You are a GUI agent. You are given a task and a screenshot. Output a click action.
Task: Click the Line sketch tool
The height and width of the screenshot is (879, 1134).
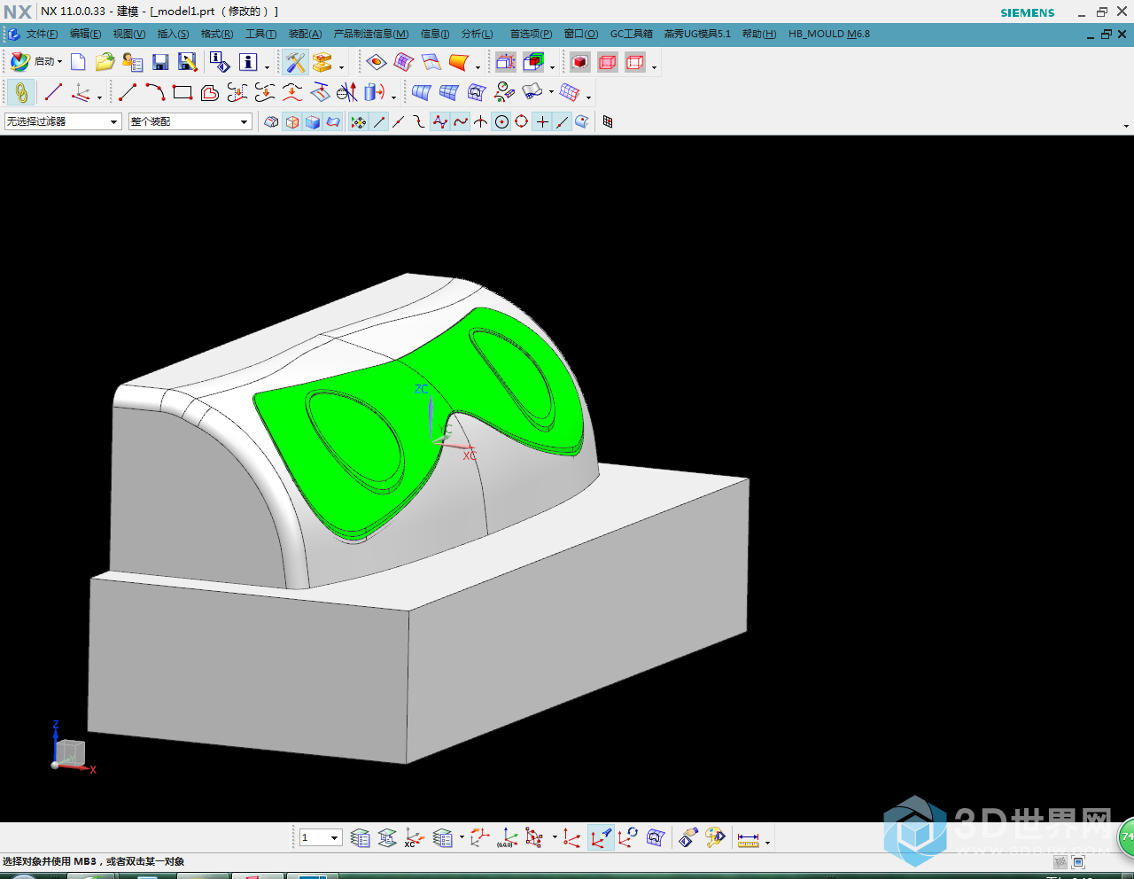[128, 92]
